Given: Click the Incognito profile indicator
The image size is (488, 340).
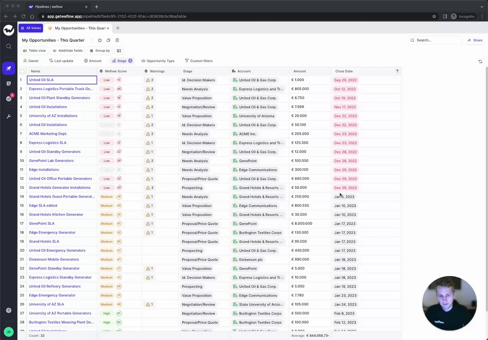Looking at the screenshot, I should pyautogui.click(x=462, y=16).
